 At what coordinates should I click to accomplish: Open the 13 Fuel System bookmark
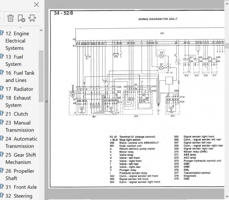click(14, 60)
